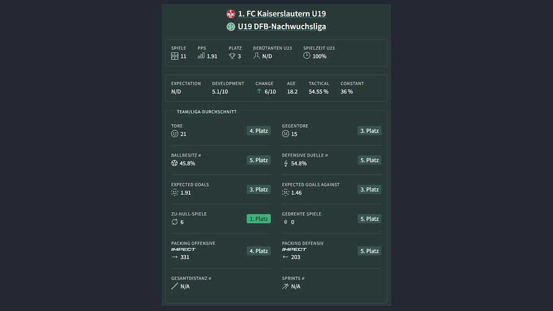This screenshot has height=311, width=553.
Task: Click the Ballbesitz soccer ball icon
Action: (x=175, y=163)
